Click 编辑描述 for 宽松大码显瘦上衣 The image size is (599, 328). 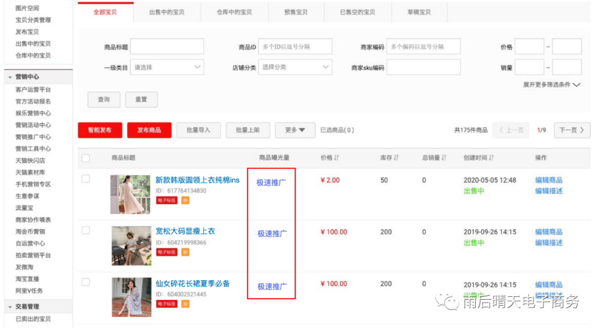click(x=549, y=243)
